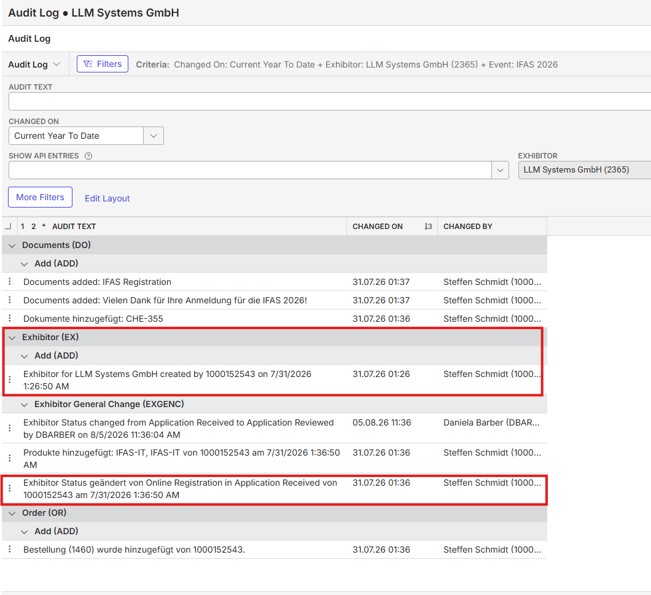Collapse Add (ADD) under Order
Screen dimensions: 651x595
[x=25, y=532]
